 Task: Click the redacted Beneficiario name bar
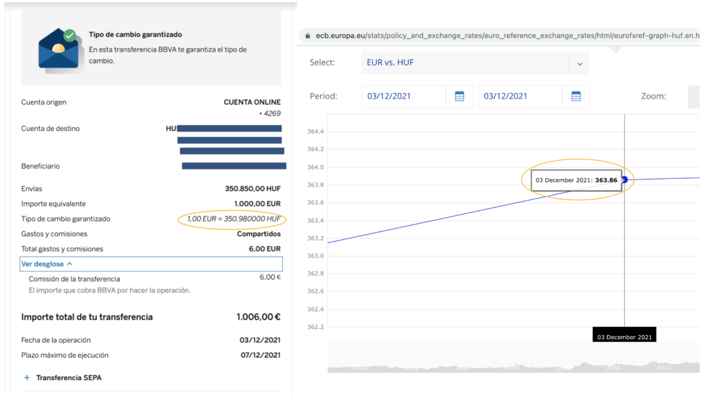234,166
